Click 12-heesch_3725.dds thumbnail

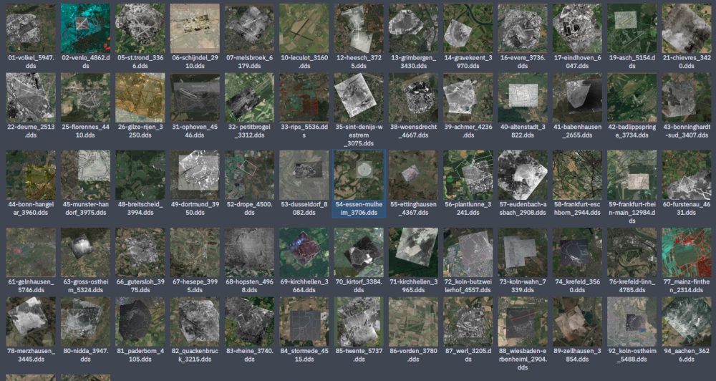click(359, 29)
